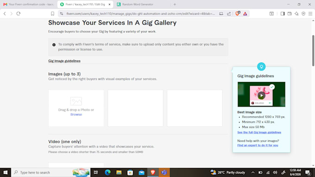Click the 'Video (one only)' heading
The height and width of the screenshot is (177, 315).
64,141
